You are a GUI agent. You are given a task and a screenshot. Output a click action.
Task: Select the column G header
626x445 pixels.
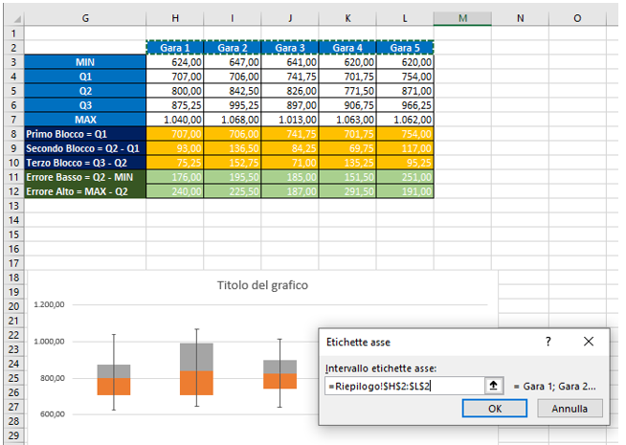click(x=86, y=18)
